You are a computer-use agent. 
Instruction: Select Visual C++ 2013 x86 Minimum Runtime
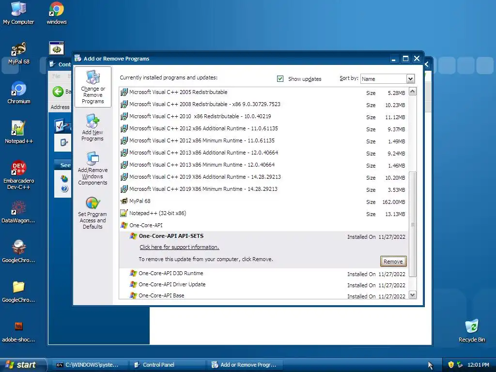click(x=263, y=165)
